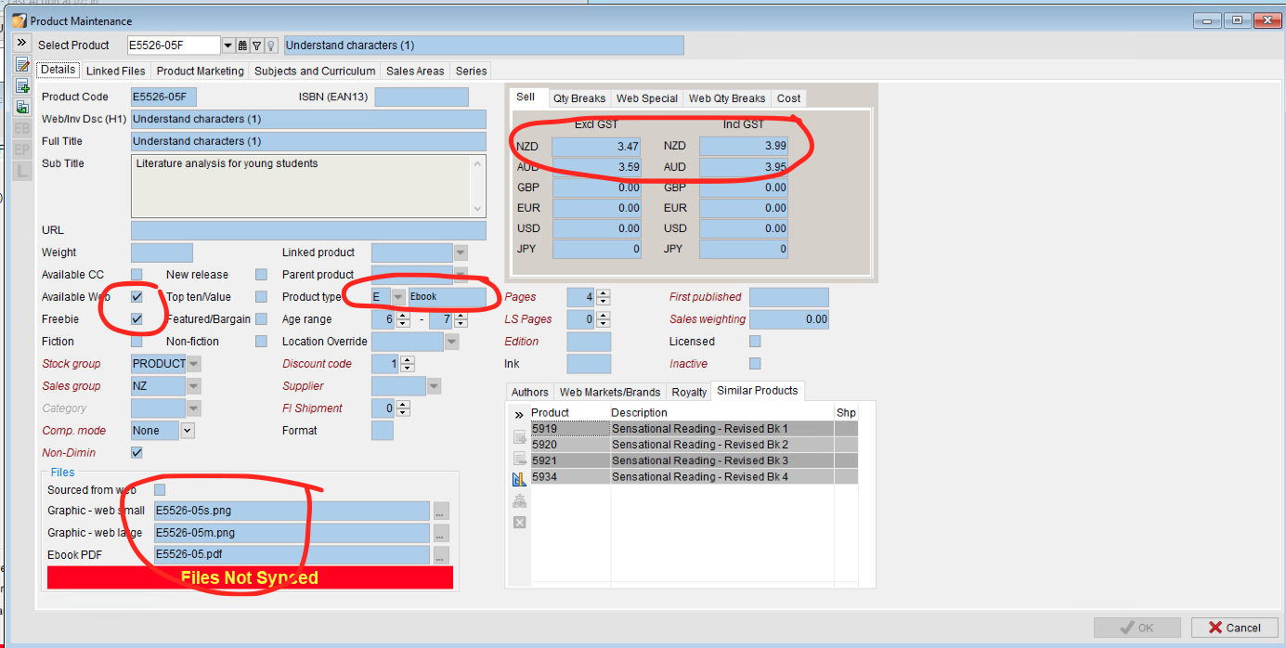Click the EB sidebar icon
This screenshot has height=648, width=1286.
coord(22,129)
